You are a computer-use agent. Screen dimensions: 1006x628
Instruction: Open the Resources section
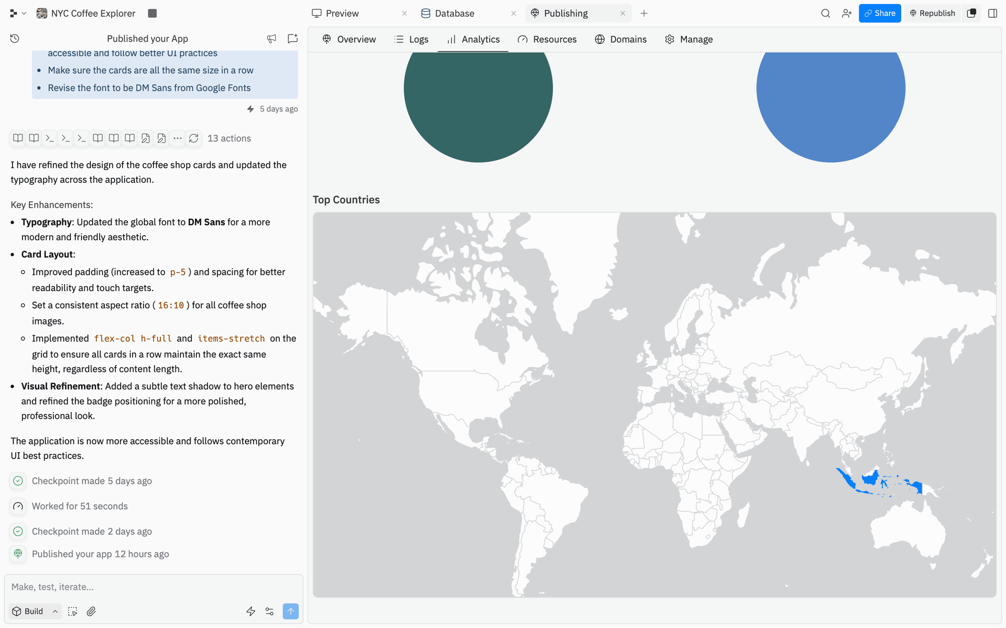click(x=547, y=39)
